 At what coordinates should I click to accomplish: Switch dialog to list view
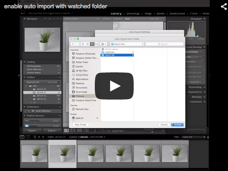87,44
